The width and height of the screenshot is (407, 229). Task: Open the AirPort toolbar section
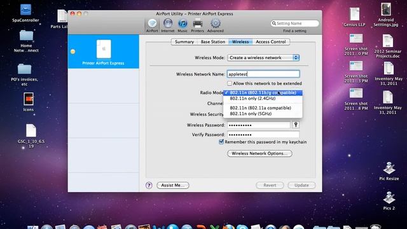pos(152,25)
